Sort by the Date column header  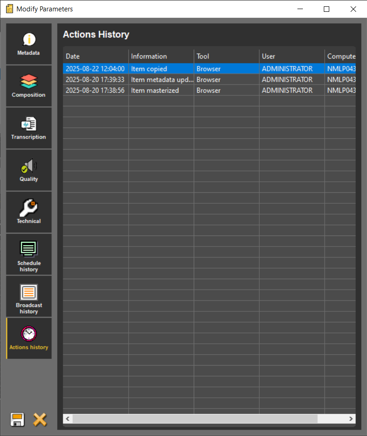click(x=96, y=56)
